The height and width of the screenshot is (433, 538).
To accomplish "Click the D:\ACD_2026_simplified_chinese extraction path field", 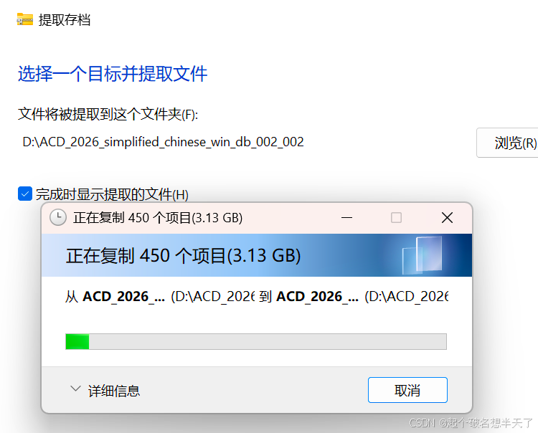I will pyautogui.click(x=164, y=142).
